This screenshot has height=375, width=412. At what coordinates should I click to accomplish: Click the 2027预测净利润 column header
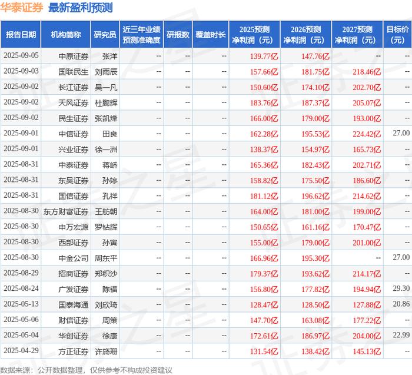coord(357,34)
